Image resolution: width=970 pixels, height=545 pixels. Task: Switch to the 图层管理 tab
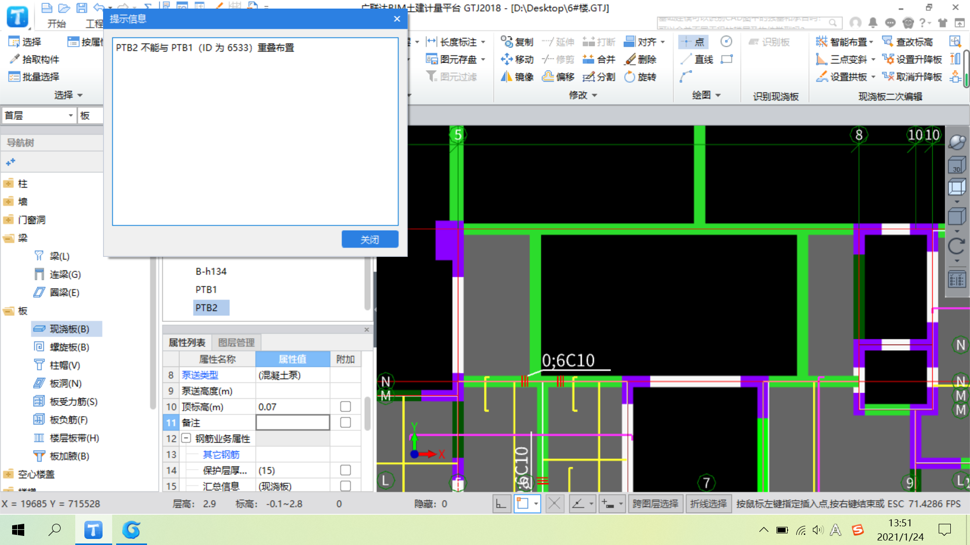(x=236, y=343)
